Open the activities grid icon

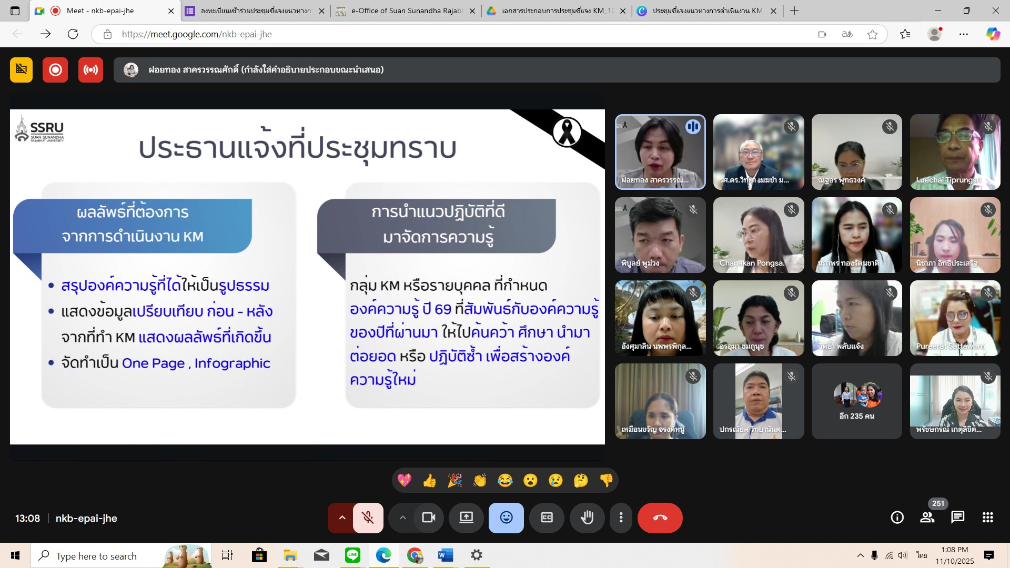[987, 518]
